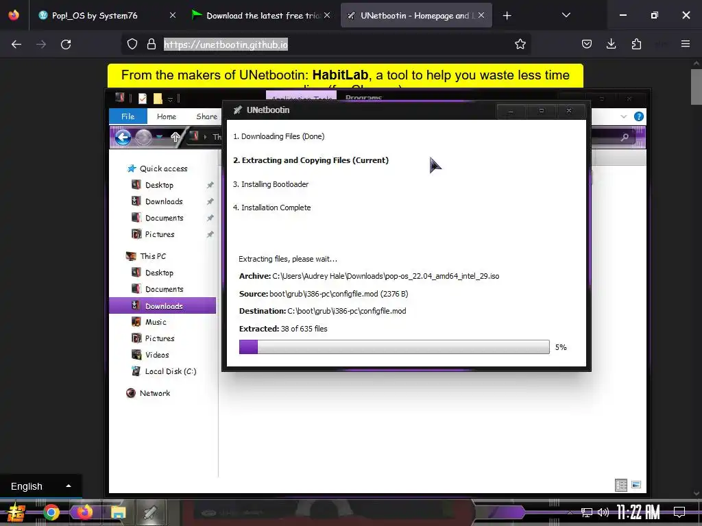
Task: Switch Explorer to large icons view
Action: 636,484
